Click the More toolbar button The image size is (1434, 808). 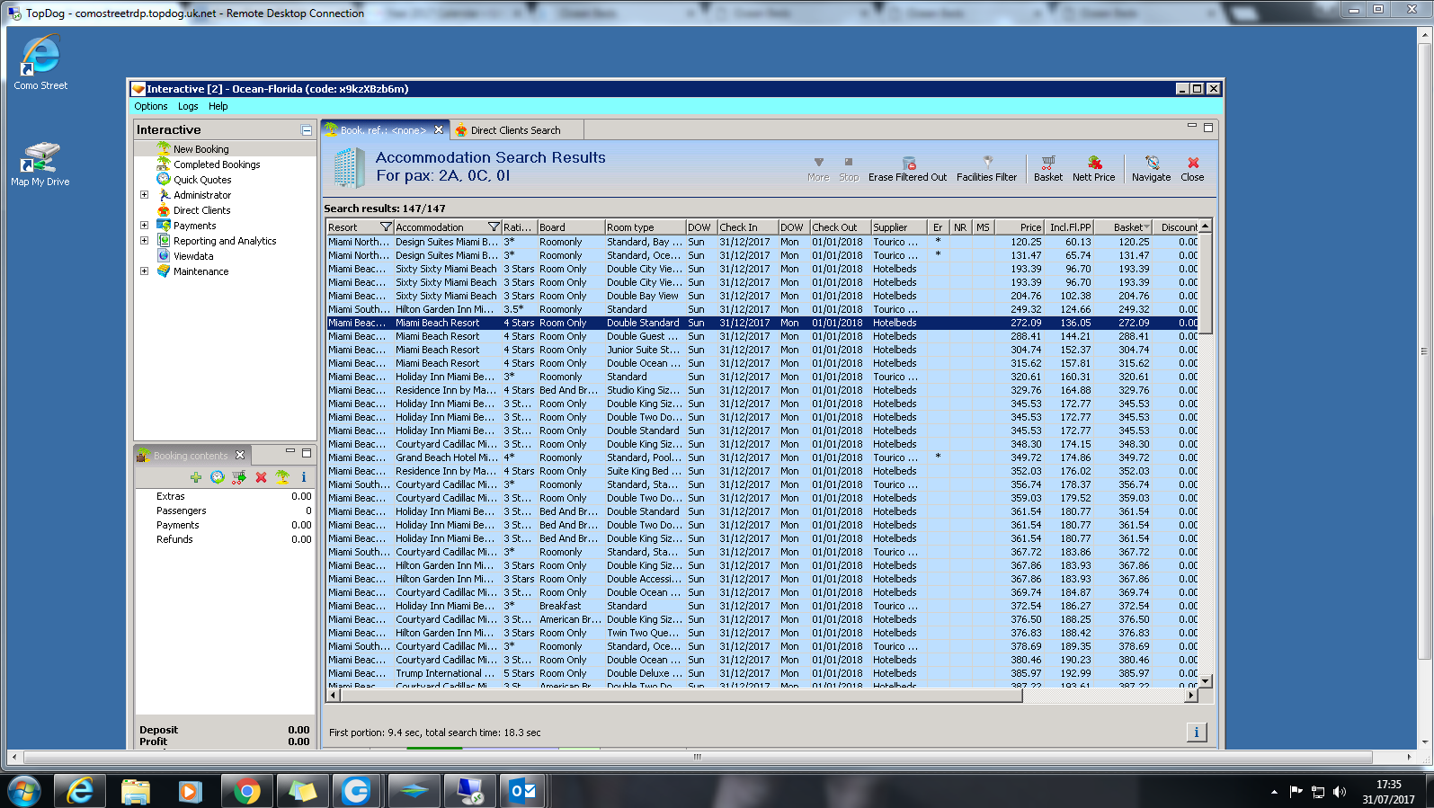818,169
